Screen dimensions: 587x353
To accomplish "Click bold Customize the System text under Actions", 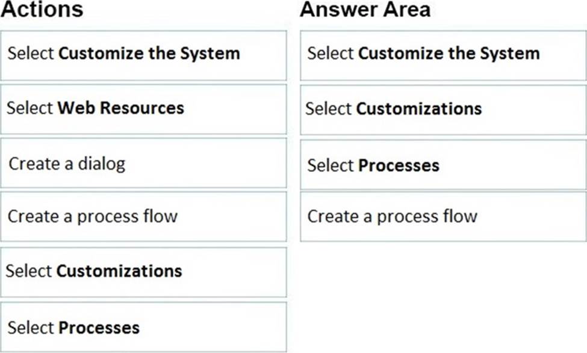I will point(149,54).
